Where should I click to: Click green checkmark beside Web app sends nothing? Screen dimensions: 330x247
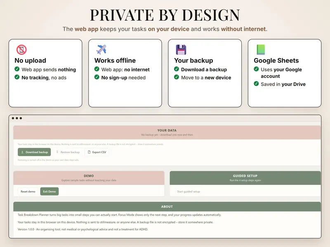point(17,69)
